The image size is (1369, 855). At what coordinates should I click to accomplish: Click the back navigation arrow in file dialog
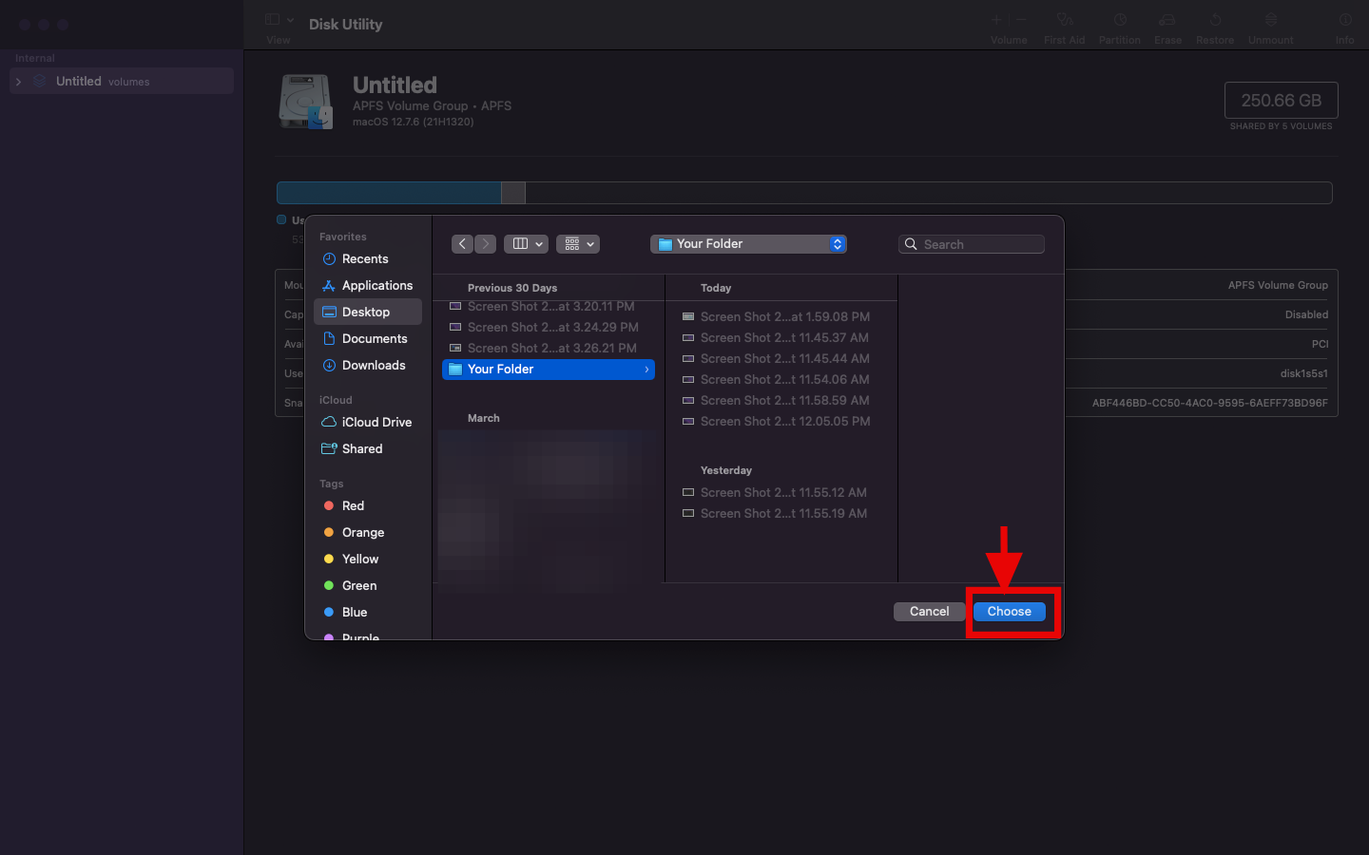tap(462, 244)
